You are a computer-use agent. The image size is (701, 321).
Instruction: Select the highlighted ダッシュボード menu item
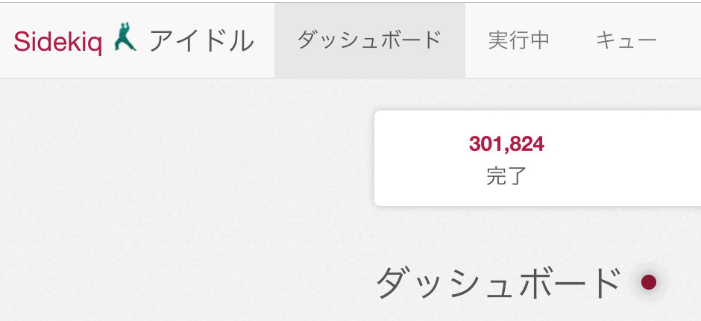369,40
